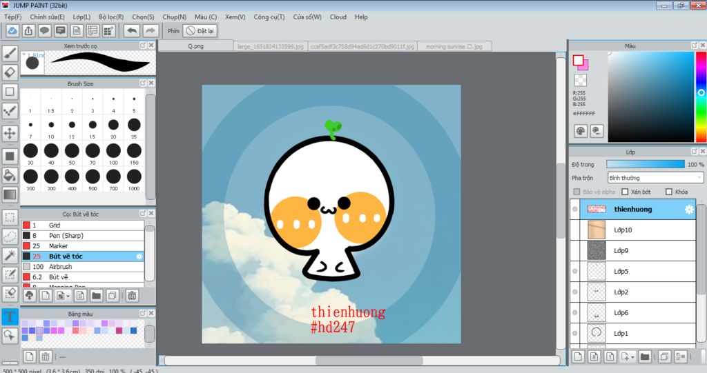
Task: Open the color palette wheel icon
Action: tap(581, 131)
